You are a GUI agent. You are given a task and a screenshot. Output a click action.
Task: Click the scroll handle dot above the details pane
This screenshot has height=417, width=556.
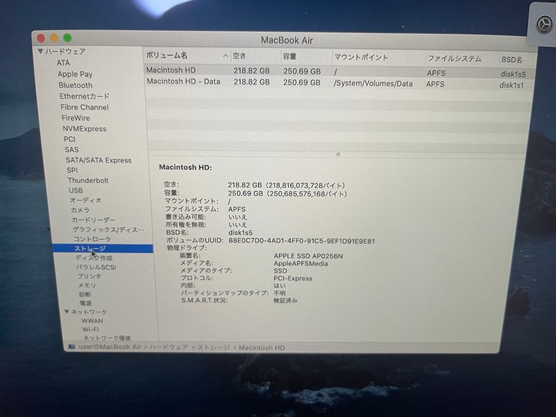(338, 154)
